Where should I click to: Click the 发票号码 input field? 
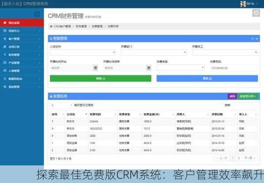click(234, 68)
